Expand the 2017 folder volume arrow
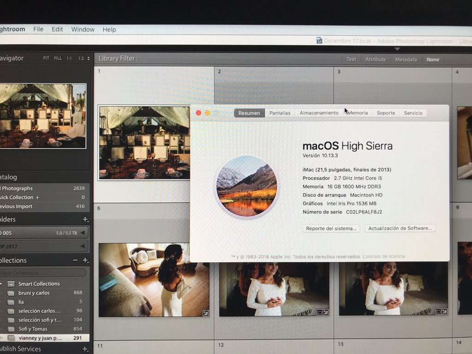The height and width of the screenshot is (354, 472). point(83,246)
